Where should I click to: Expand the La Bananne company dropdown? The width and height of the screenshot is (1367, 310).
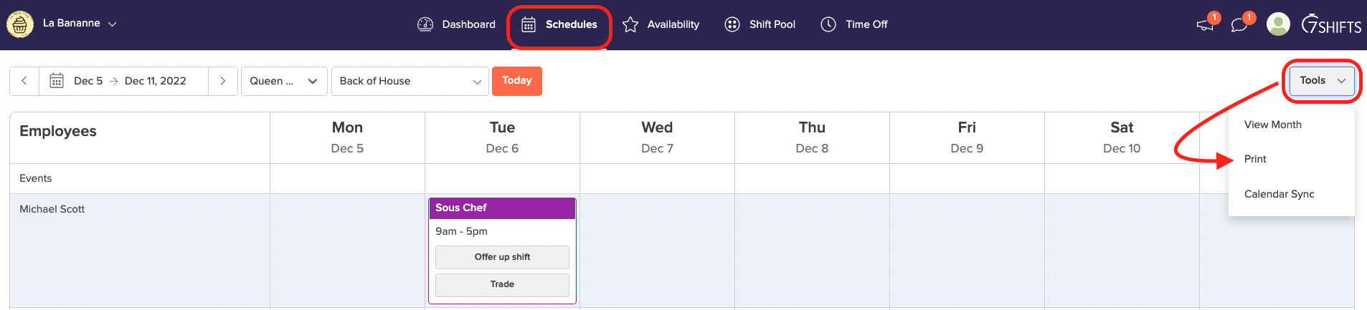pos(112,24)
